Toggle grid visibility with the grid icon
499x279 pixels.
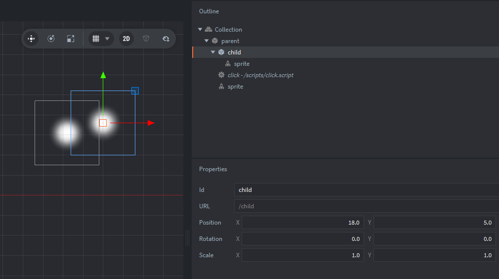coord(96,39)
